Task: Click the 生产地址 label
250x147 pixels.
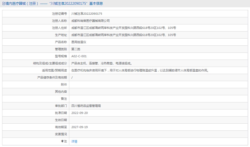Action: (61, 35)
